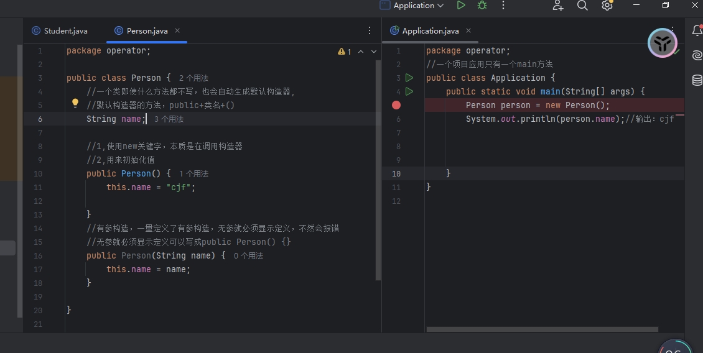Screen dimensions: 703x353
Task: Start debugging with the bug icon
Action: (482, 5)
